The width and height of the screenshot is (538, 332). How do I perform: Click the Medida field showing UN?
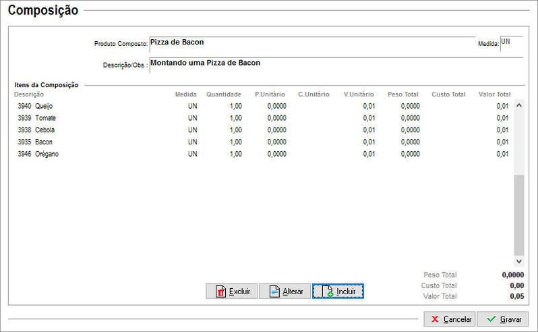pos(510,43)
